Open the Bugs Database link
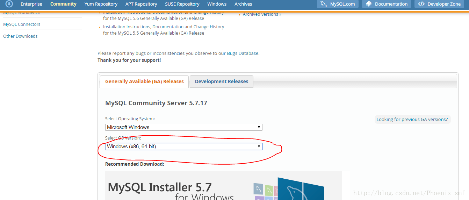469x200 pixels. click(x=243, y=53)
